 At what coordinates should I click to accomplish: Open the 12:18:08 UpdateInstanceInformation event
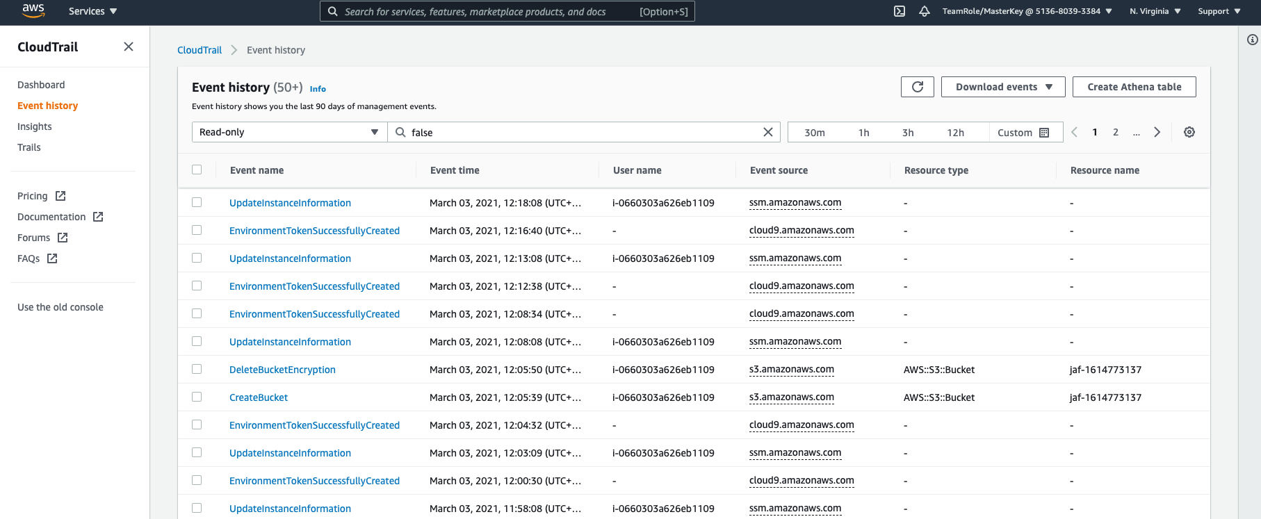pos(290,203)
